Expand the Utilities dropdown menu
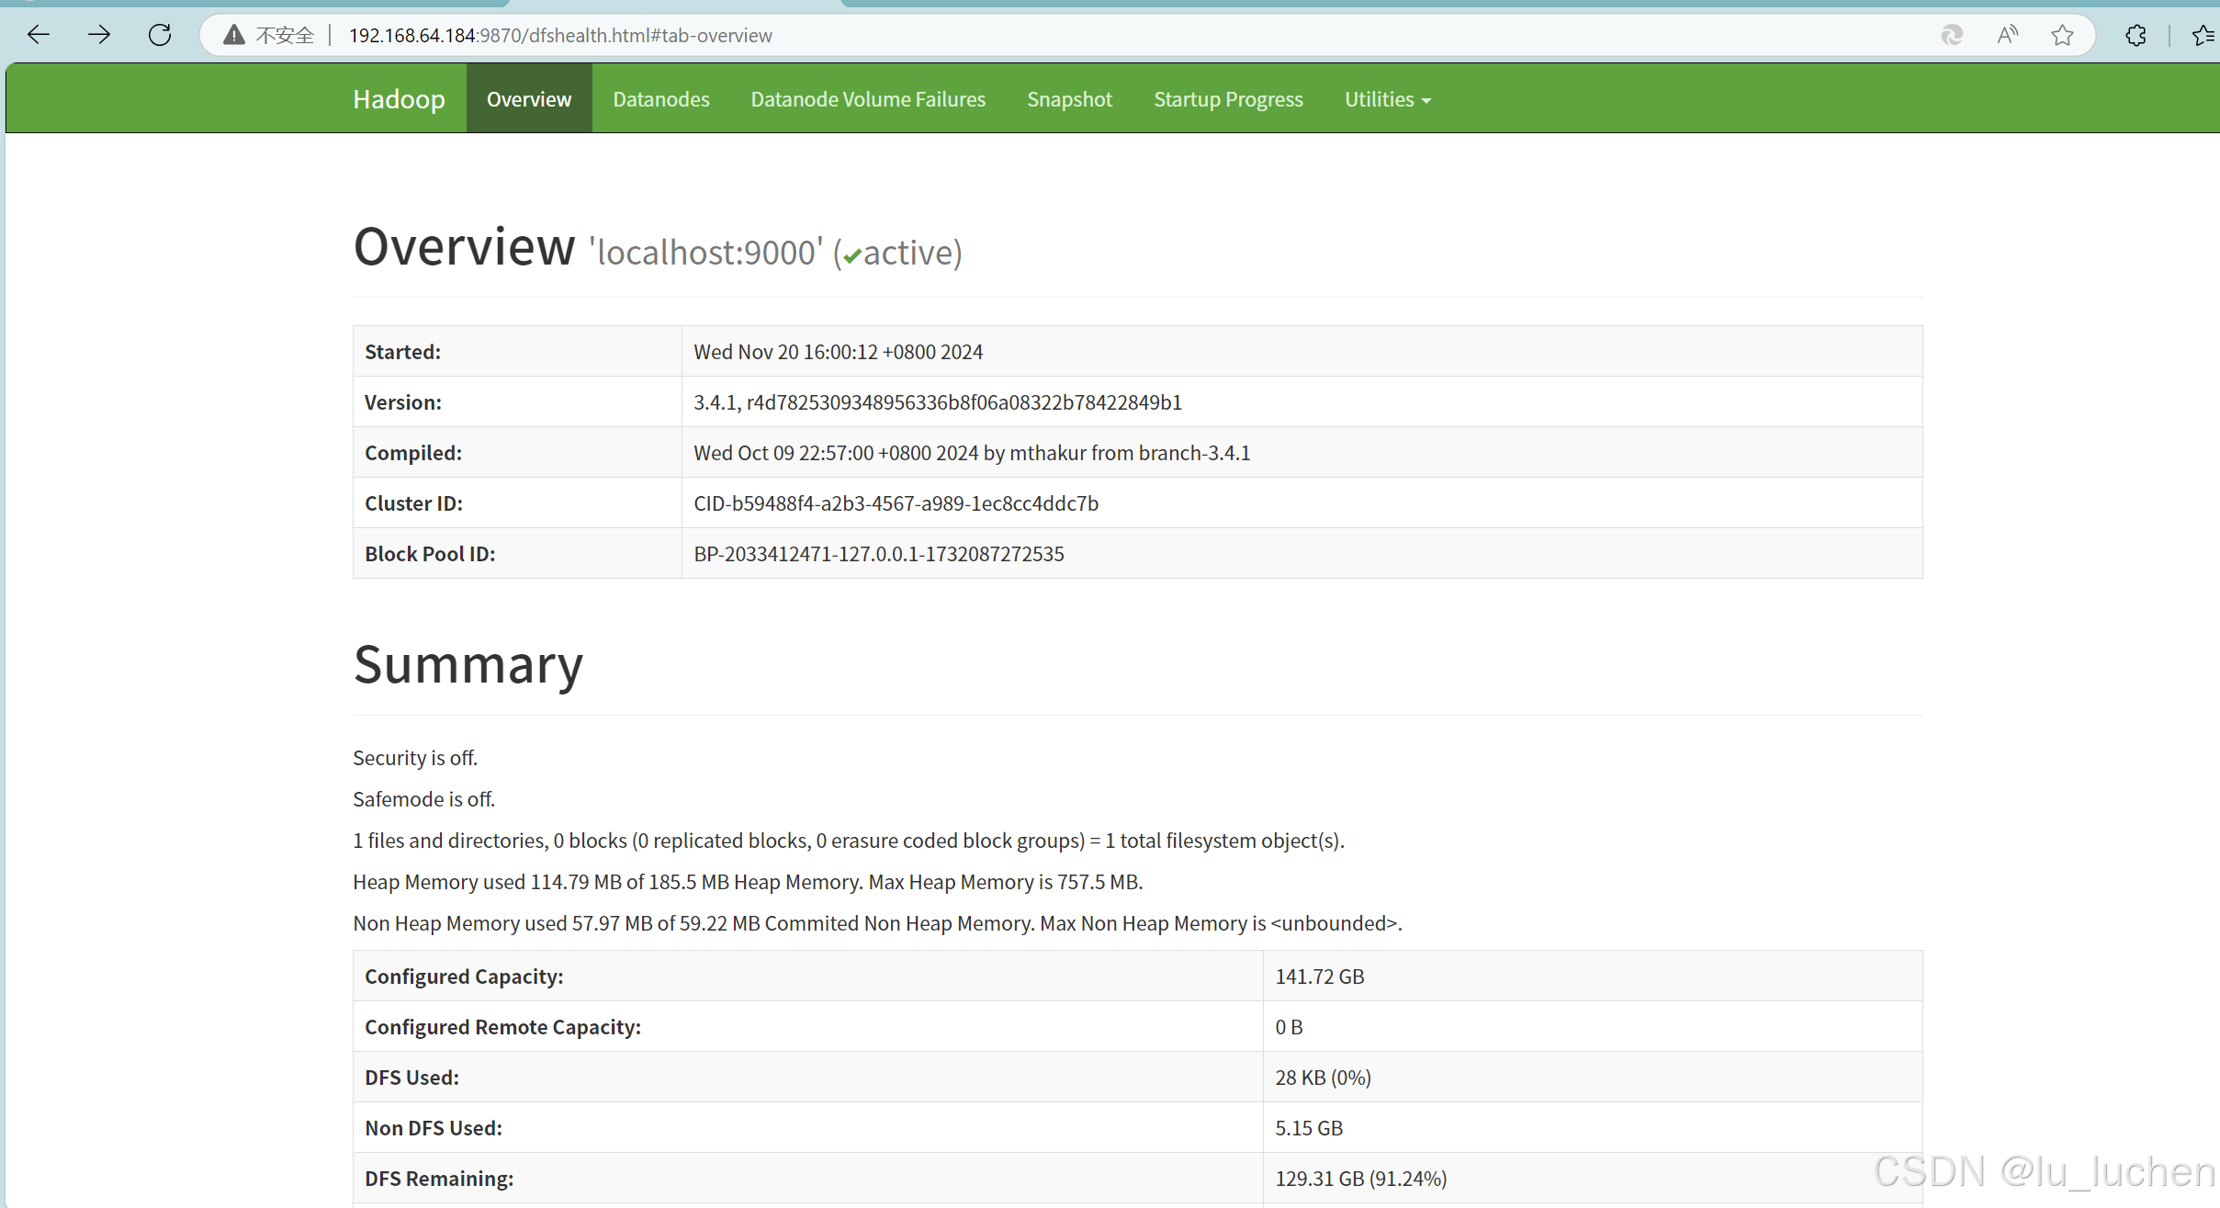The height and width of the screenshot is (1208, 2220). click(1387, 99)
